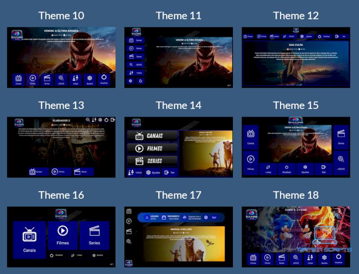This screenshot has height=274, width=359.
Task: Click Listas button in Theme 16
Action: 79,255
